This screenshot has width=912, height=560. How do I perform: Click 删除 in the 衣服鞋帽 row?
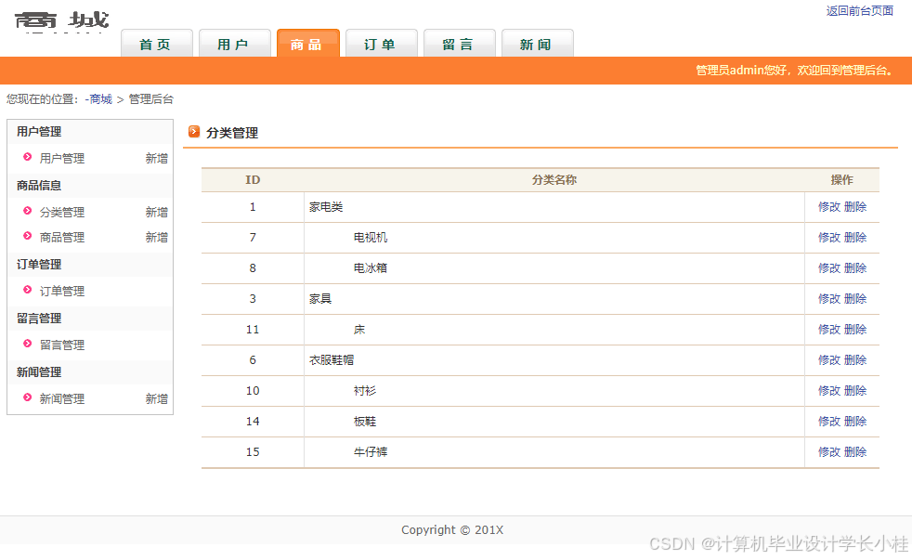(855, 360)
